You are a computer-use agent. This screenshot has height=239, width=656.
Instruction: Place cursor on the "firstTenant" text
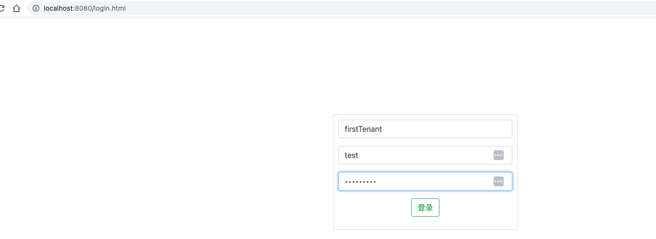coord(363,129)
